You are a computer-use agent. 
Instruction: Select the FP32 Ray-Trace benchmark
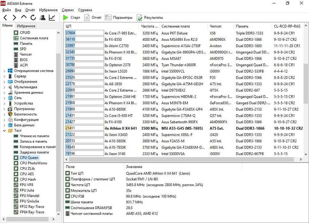tap(32, 207)
